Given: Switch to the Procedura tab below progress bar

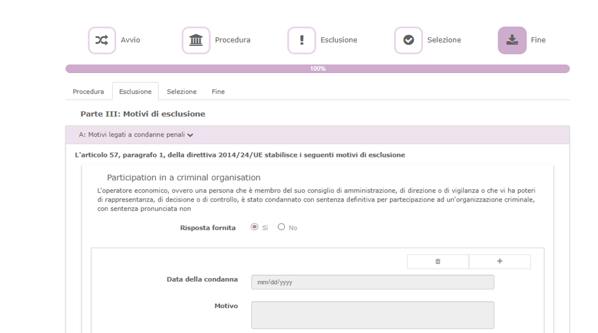Looking at the screenshot, I should (x=88, y=92).
